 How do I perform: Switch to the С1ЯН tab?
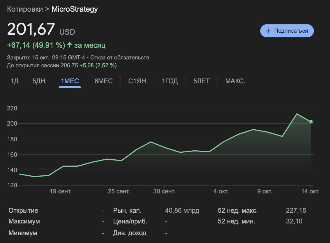(x=137, y=81)
